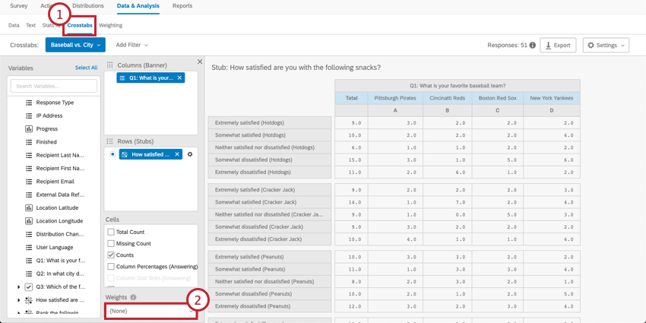The image size is (646, 323).
Task: Open the Reports tab
Action: pos(182,6)
